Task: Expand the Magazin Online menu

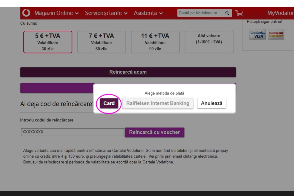Action: pos(56,13)
